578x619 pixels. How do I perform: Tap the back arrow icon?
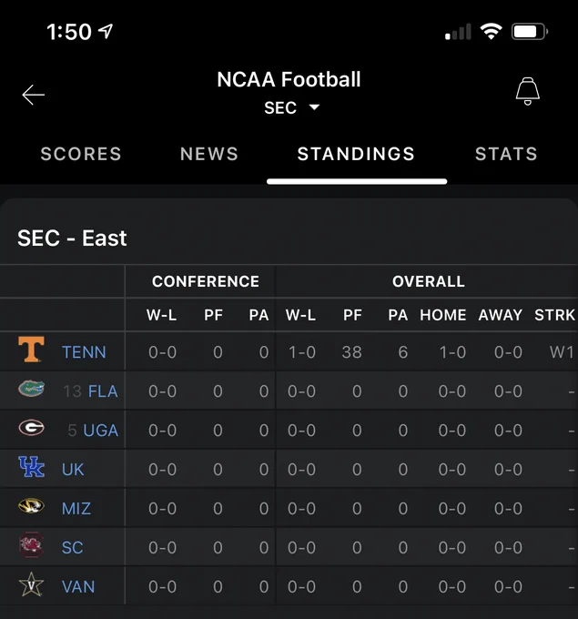pos(33,95)
